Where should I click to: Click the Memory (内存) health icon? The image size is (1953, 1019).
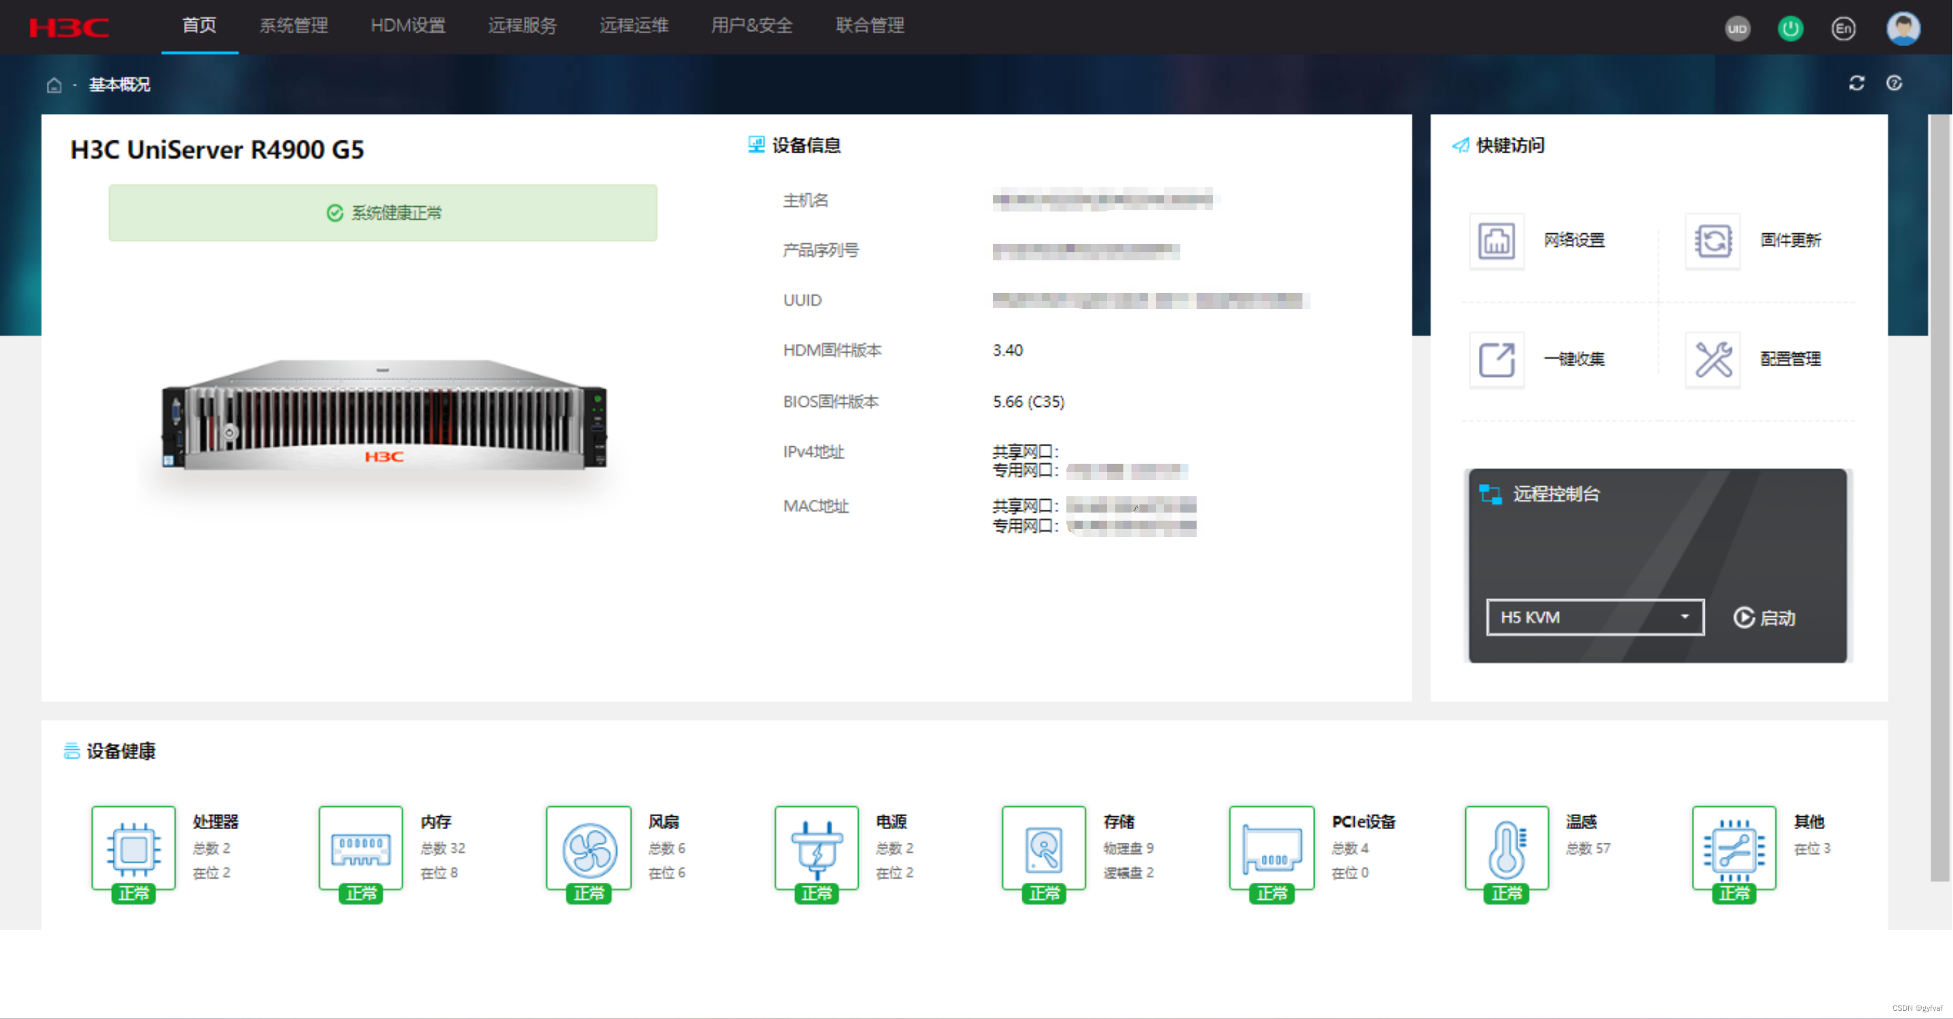pos(361,849)
